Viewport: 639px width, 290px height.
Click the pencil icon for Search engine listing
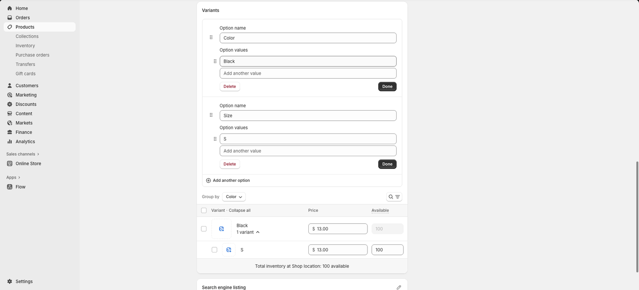(399, 287)
